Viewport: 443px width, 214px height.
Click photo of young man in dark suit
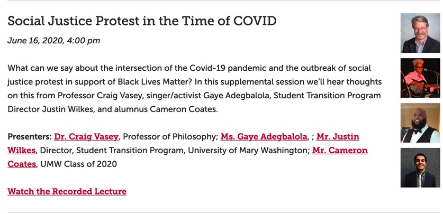point(420,168)
